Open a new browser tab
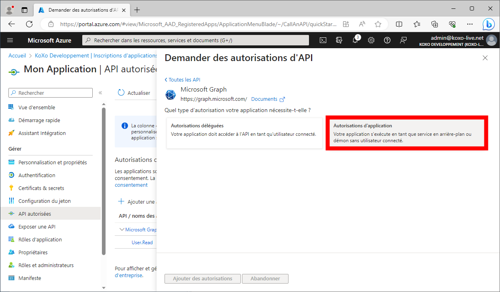 (137, 10)
